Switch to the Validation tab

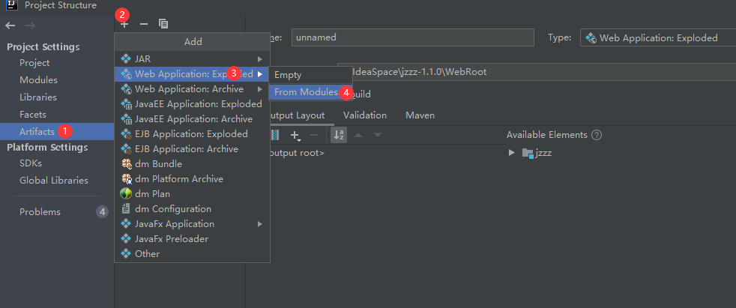[x=365, y=115]
